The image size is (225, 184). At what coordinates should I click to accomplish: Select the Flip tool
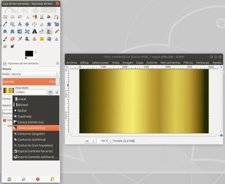[20, 32]
